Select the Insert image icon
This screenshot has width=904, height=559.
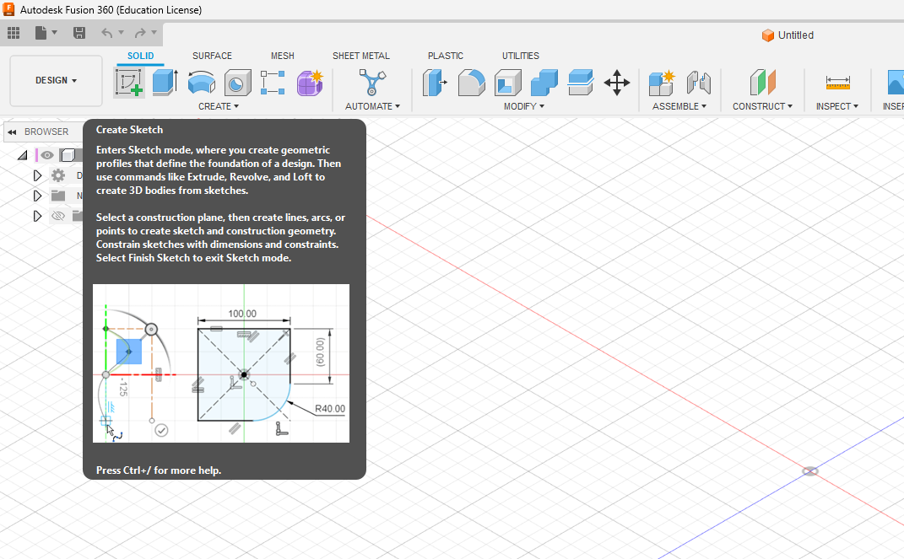[x=896, y=83]
